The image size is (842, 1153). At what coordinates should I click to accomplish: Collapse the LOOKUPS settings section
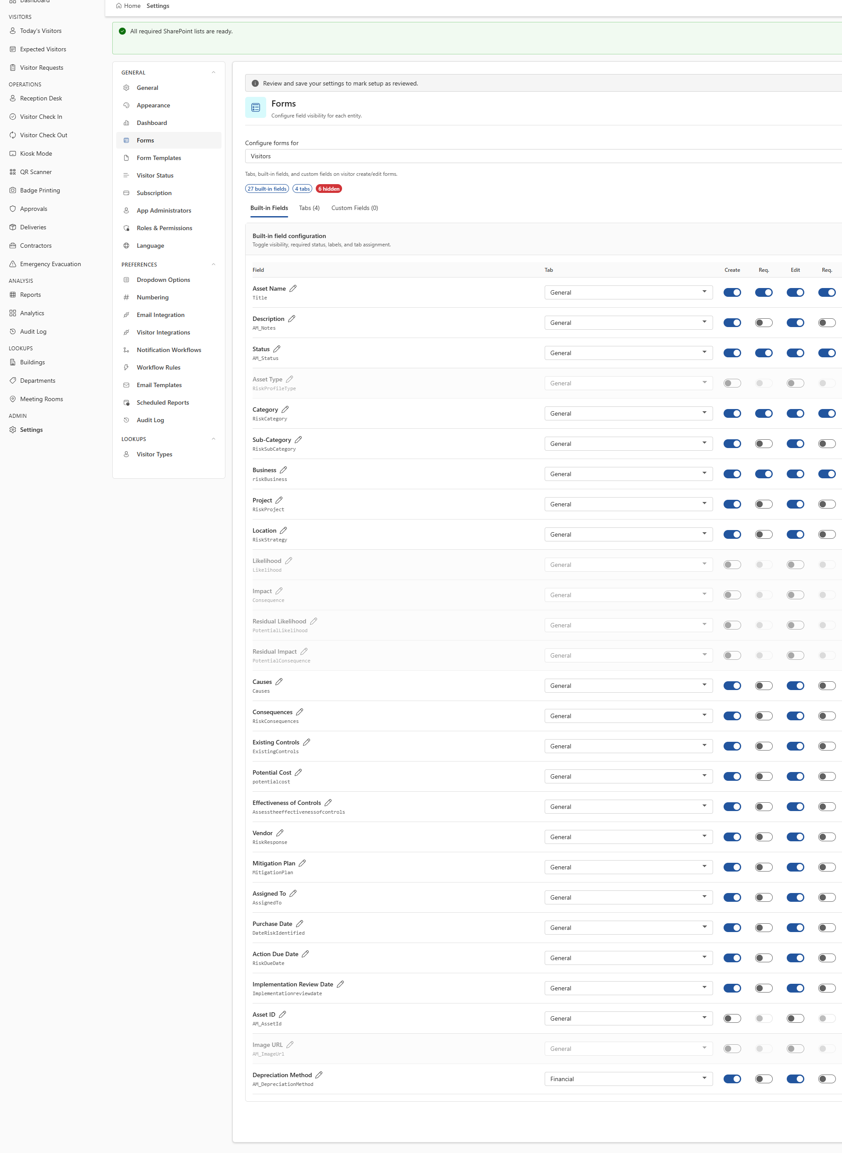coord(214,439)
